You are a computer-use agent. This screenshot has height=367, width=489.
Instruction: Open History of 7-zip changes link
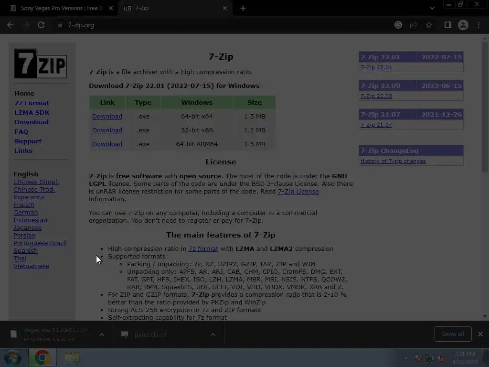click(x=393, y=161)
